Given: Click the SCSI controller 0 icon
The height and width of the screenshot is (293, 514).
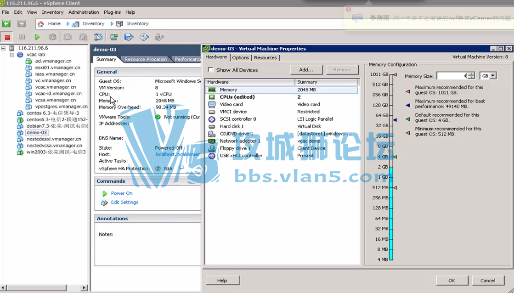Looking at the screenshot, I should click(212, 119).
